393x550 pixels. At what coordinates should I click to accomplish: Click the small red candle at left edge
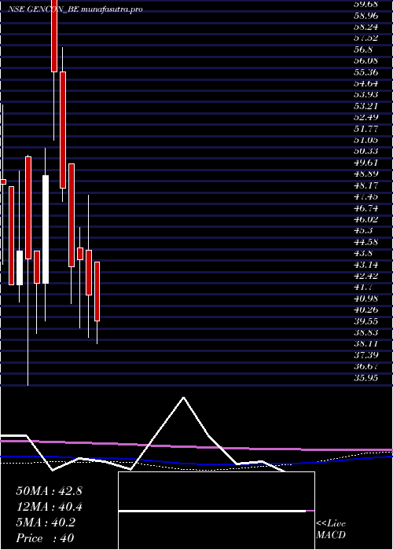click(3, 181)
